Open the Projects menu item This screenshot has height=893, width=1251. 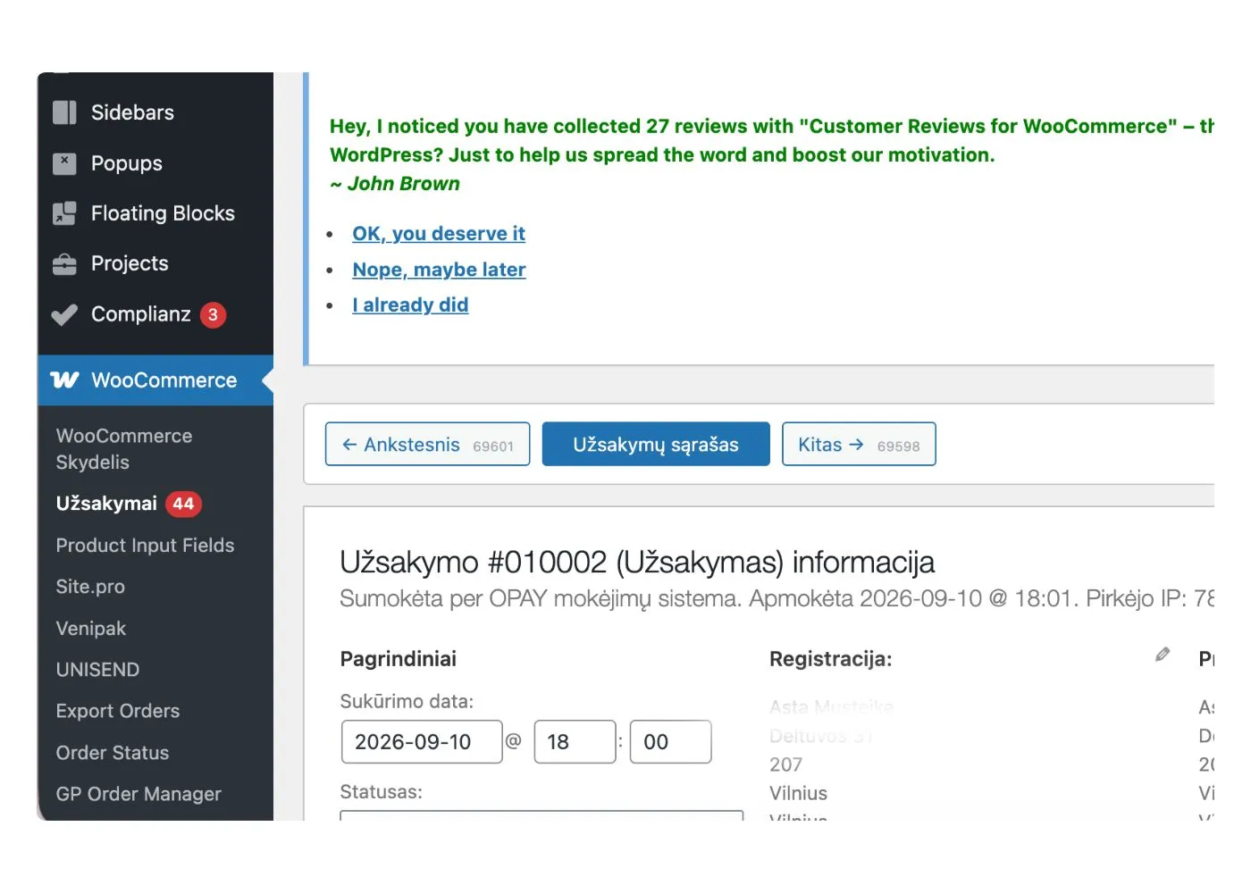coord(155,263)
